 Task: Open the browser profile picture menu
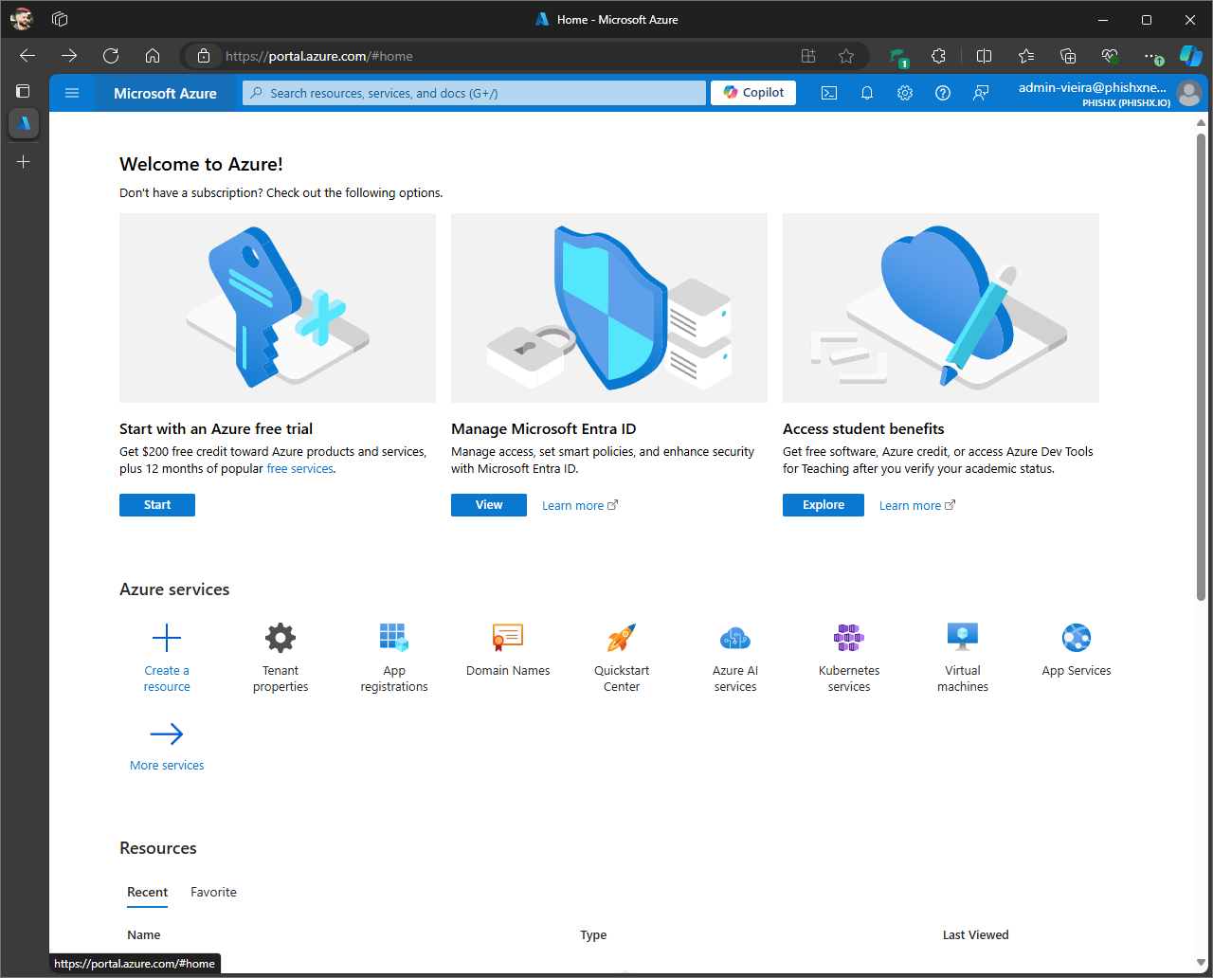pyautogui.click(x=22, y=19)
